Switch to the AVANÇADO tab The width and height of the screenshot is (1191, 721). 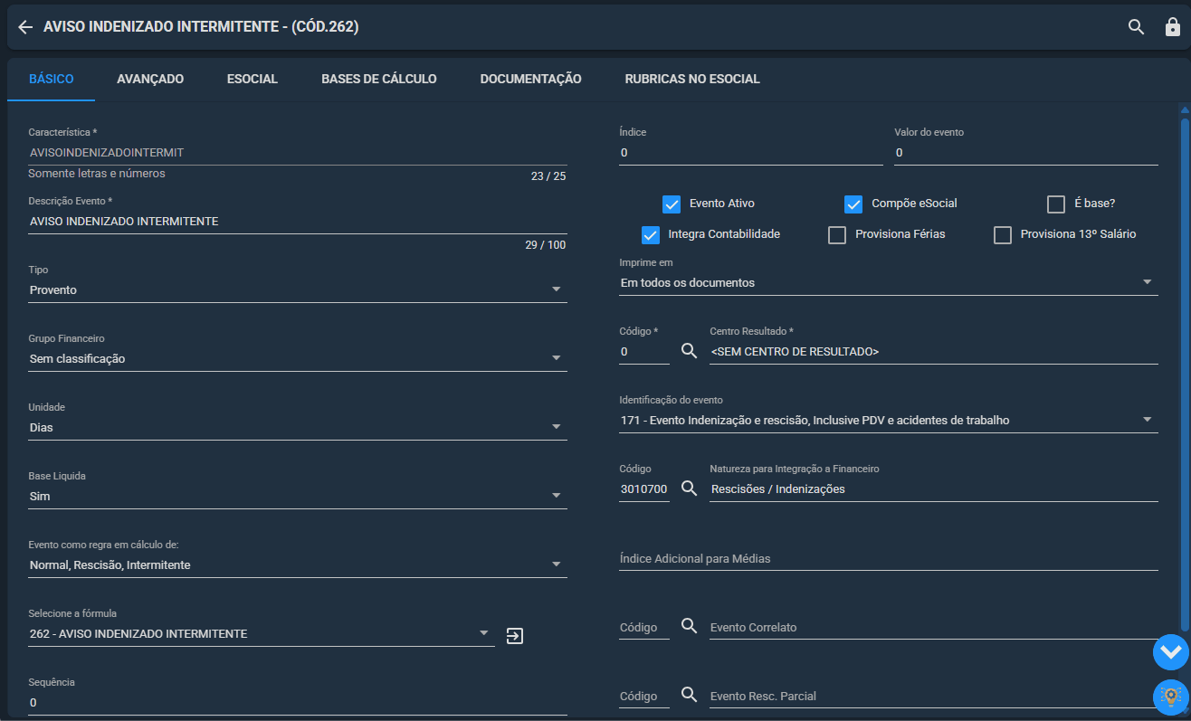click(x=150, y=79)
